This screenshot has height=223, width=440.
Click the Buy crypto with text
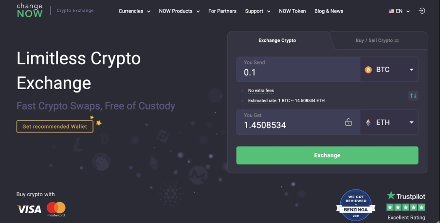36,194
